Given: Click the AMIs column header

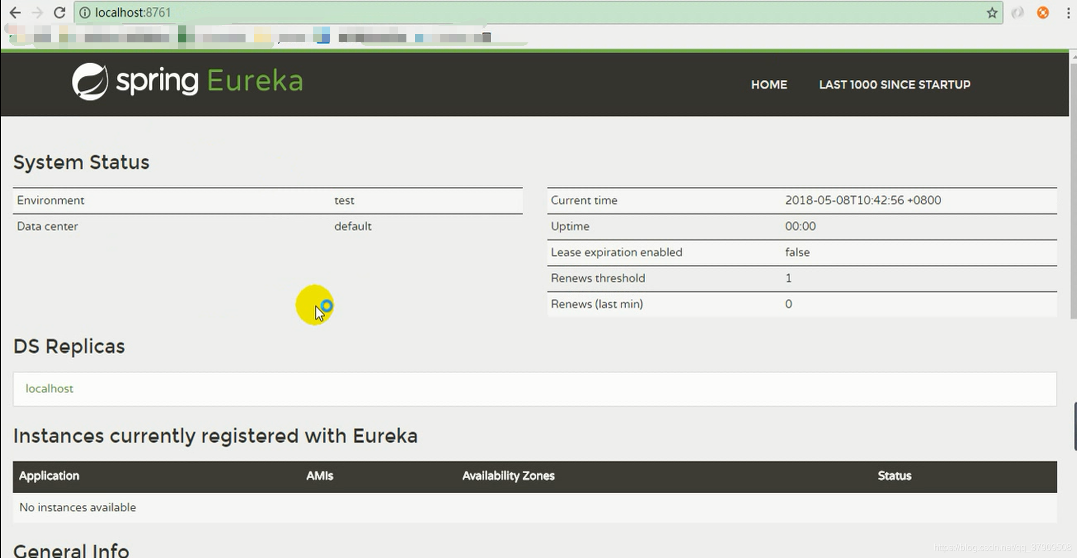Looking at the screenshot, I should tap(319, 476).
